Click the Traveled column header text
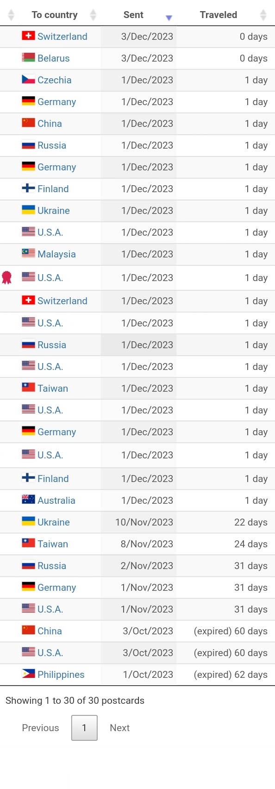Image resolution: width=275 pixels, height=789 pixels. click(219, 15)
